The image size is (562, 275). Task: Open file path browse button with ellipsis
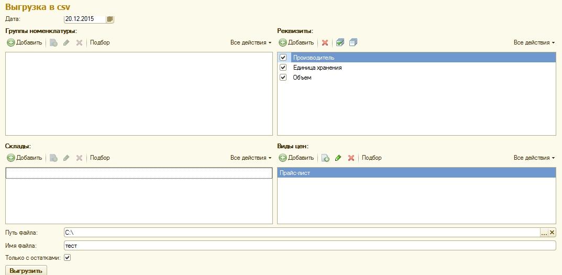544,233
